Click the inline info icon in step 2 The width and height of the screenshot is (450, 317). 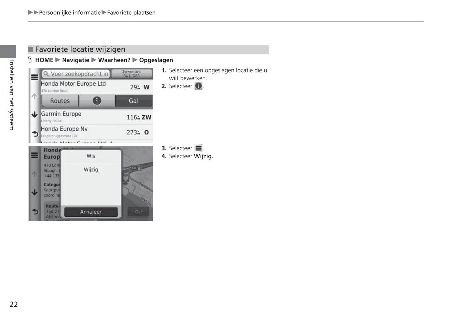coord(198,86)
